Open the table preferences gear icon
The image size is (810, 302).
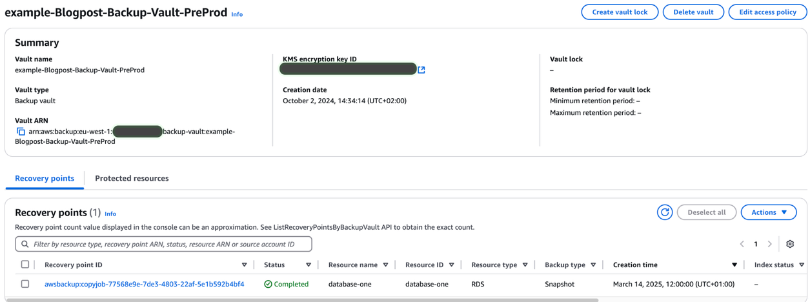click(790, 244)
